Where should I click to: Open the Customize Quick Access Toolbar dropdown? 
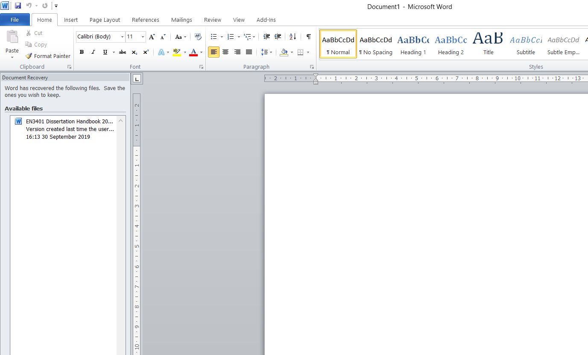point(56,6)
